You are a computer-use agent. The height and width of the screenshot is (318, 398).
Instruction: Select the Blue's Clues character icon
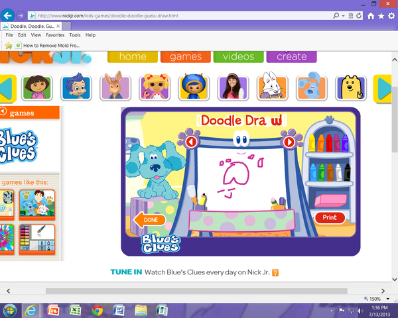click(x=312, y=87)
